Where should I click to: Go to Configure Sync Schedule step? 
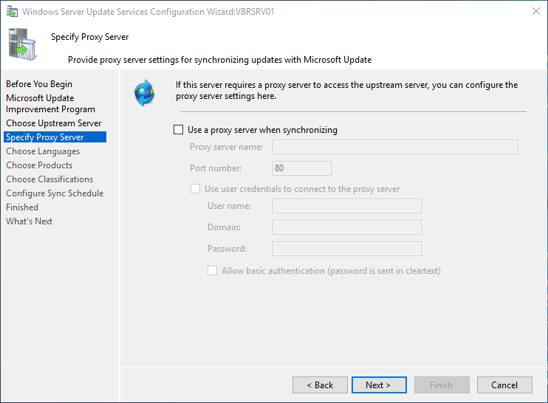pos(55,193)
